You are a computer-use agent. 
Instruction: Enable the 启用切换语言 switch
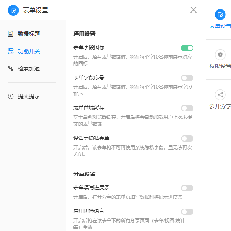(x=187, y=212)
